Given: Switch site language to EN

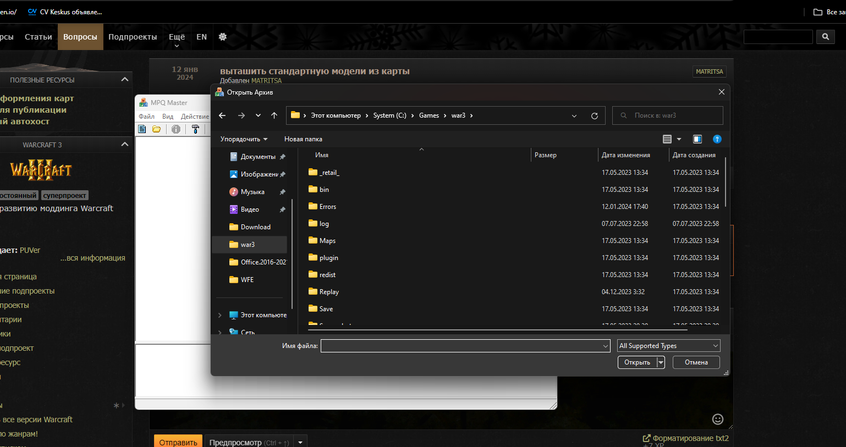Looking at the screenshot, I should [x=202, y=37].
